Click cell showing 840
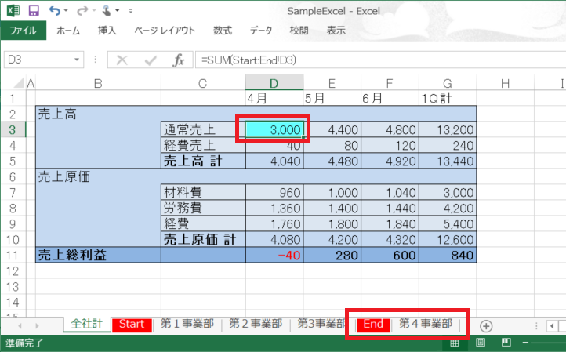The height and width of the screenshot is (352, 566). 448,256
